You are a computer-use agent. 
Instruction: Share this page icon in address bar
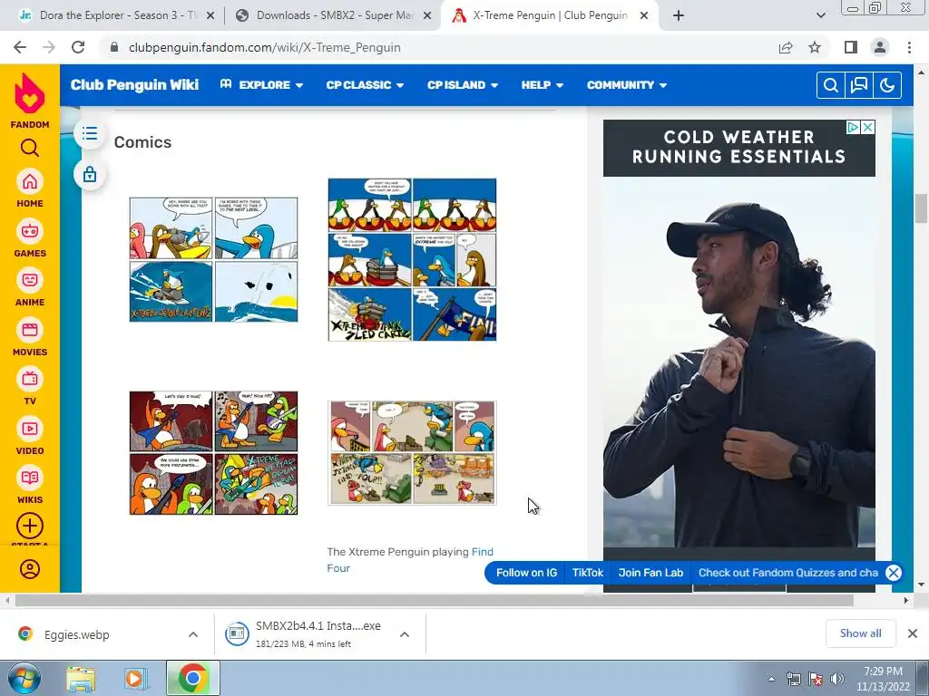pos(786,47)
